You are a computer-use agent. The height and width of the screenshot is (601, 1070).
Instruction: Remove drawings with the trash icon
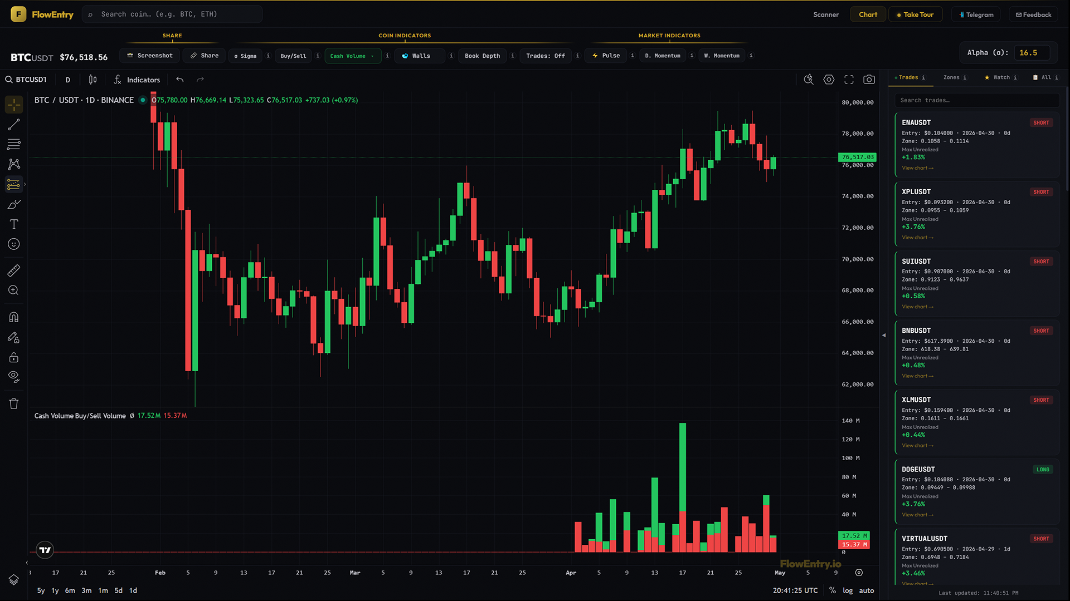14,403
